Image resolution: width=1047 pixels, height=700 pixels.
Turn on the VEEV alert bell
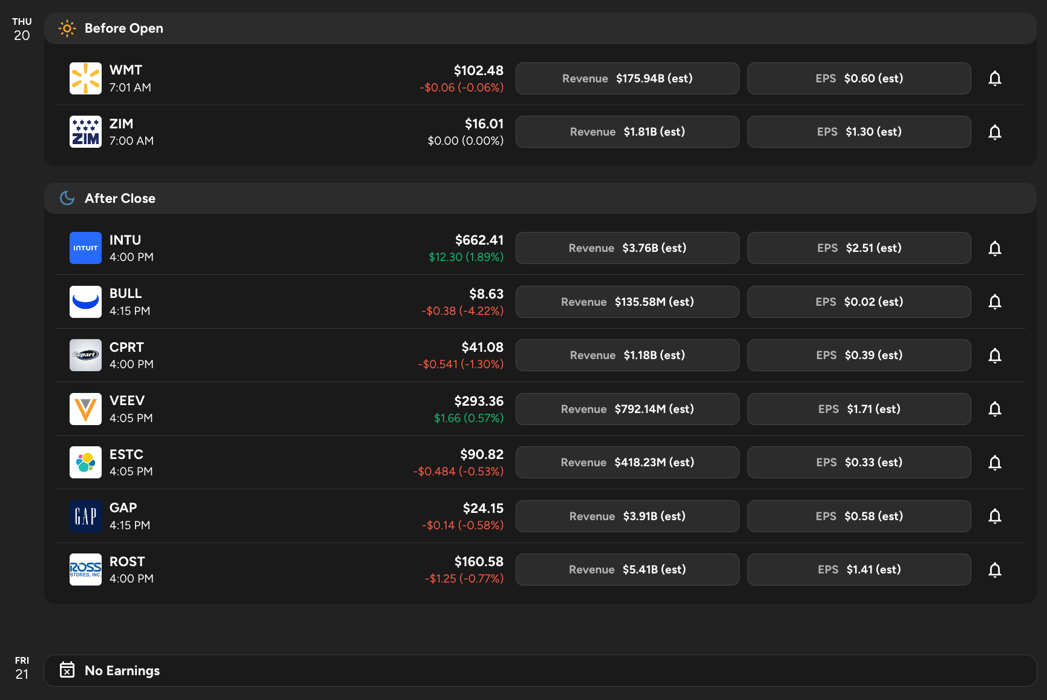click(994, 409)
